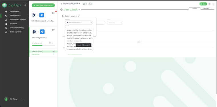The height and width of the screenshot is (107, 217).
Task: Collapse the sidebar with double-chevron icon
Action: [x=25, y=5]
